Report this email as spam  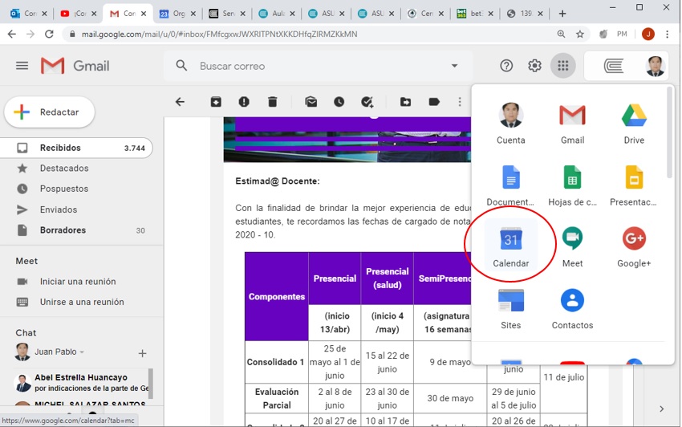tap(244, 102)
